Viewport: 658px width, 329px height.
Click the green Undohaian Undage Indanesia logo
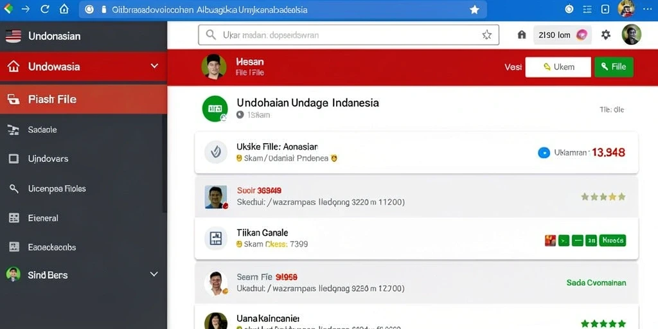pos(215,109)
